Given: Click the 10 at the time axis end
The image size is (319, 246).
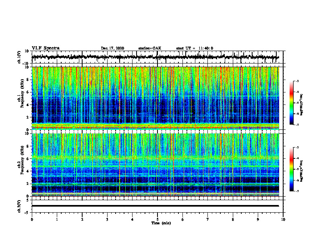Looking at the screenshot, I should [x=283, y=219].
